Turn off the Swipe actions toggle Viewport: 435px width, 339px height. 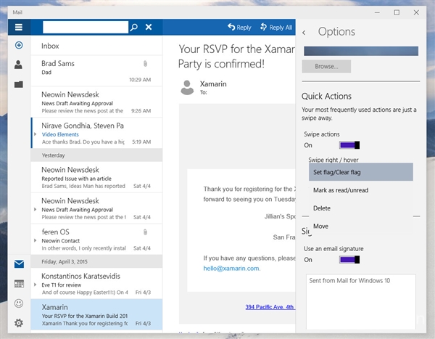coord(349,145)
